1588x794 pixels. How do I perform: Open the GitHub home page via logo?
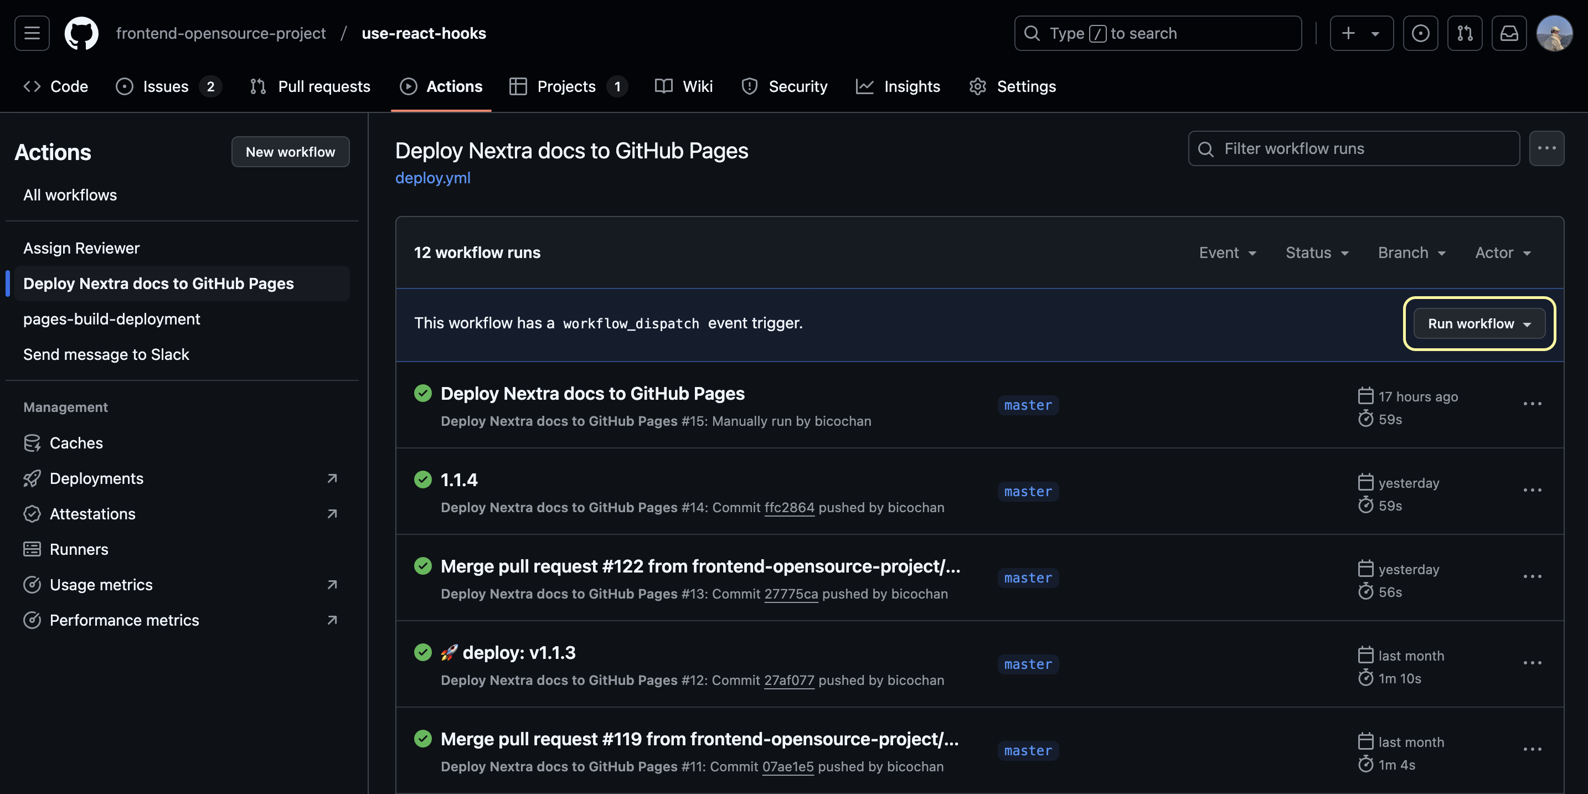coord(81,33)
